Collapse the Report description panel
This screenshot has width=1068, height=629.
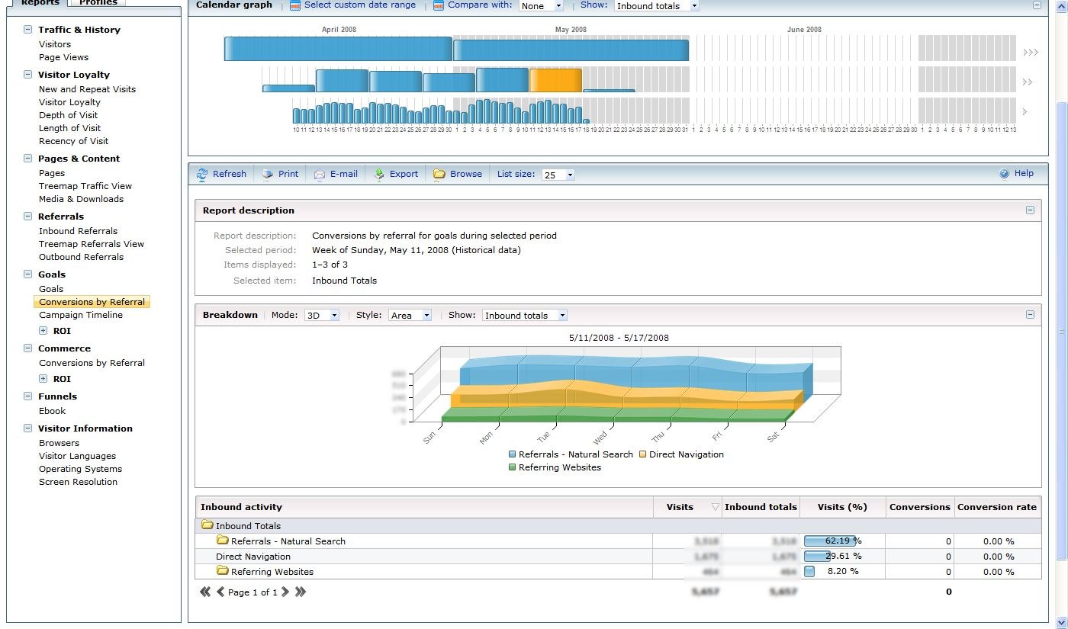tap(1030, 210)
